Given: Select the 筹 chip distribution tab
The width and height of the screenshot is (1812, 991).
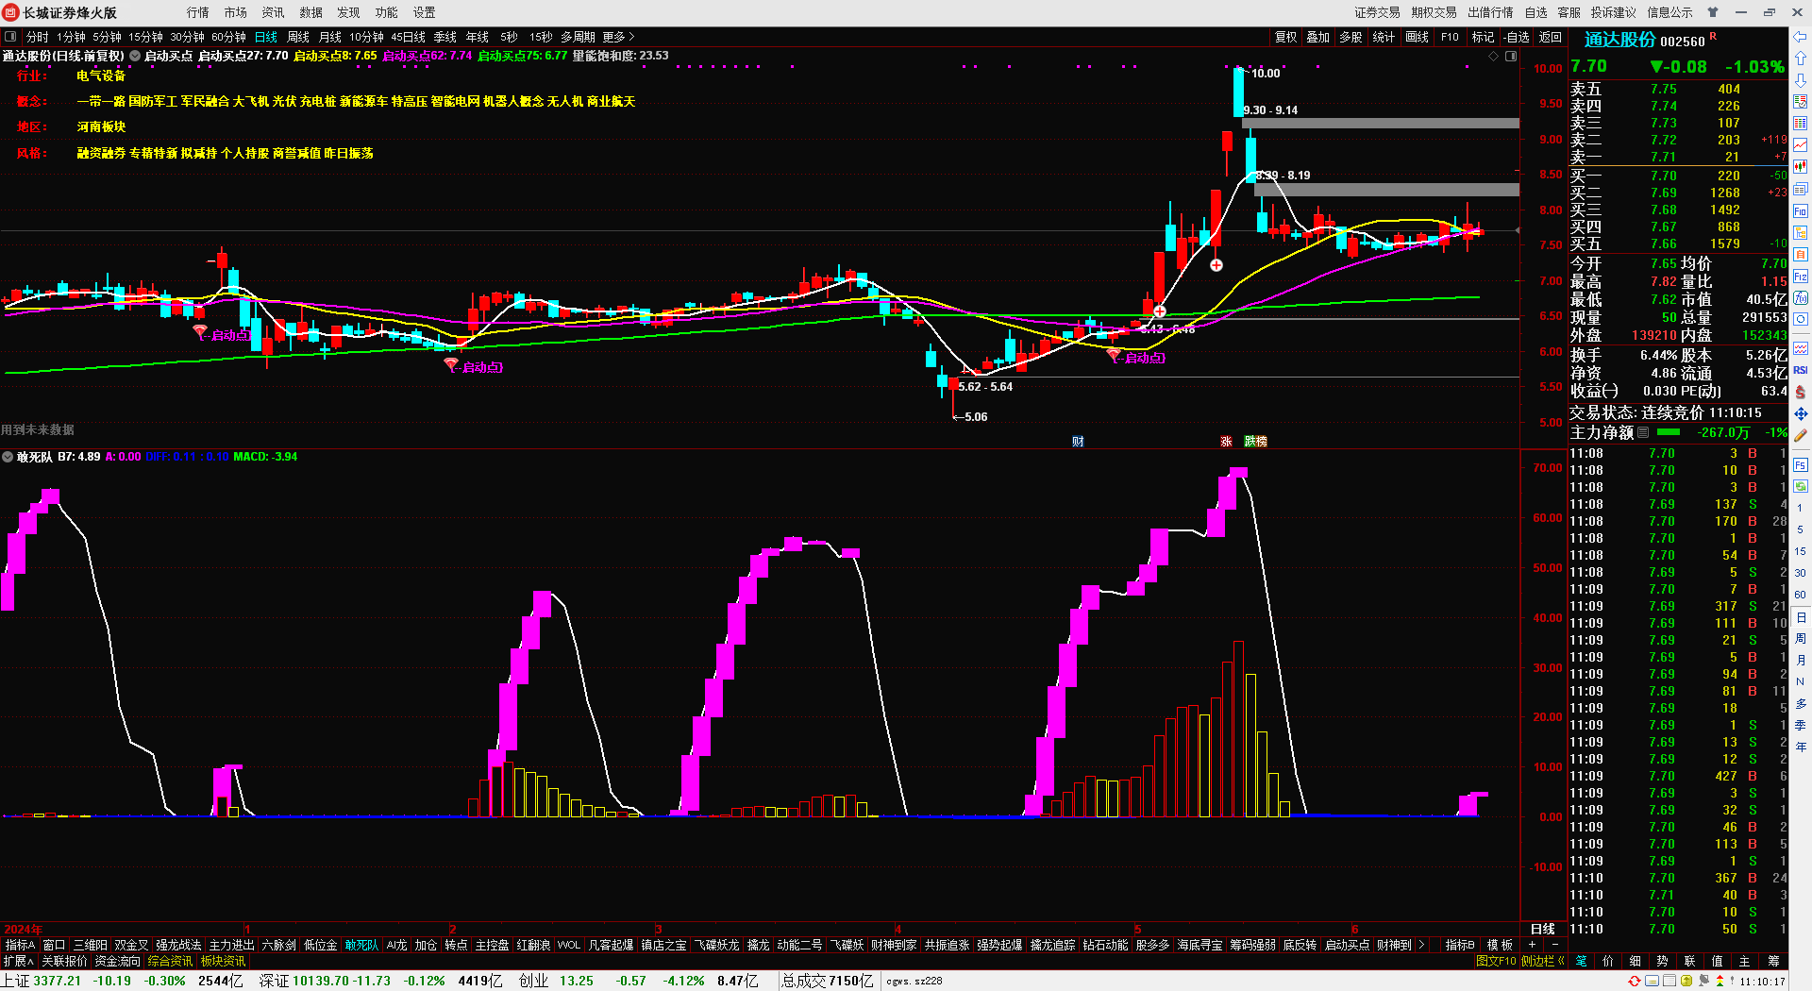Looking at the screenshot, I should [x=1774, y=961].
